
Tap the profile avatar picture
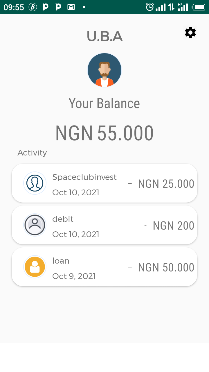point(105,70)
